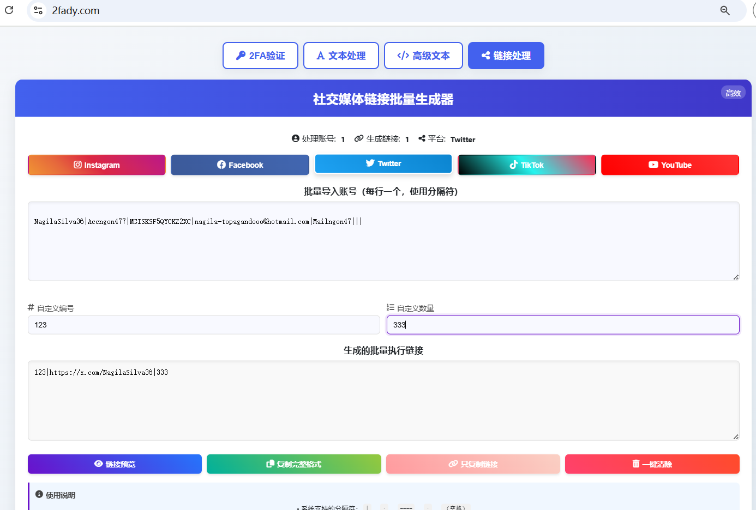Switch platform to YouTube
756x510 pixels.
click(x=670, y=165)
